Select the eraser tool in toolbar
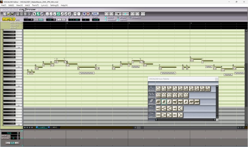 tap(42, 14)
